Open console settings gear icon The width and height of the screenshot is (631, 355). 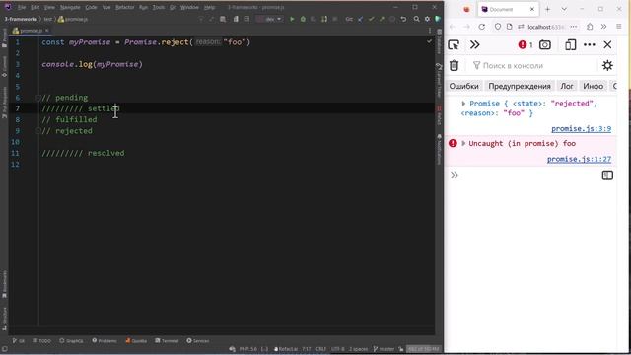click(x=607, y=65)
